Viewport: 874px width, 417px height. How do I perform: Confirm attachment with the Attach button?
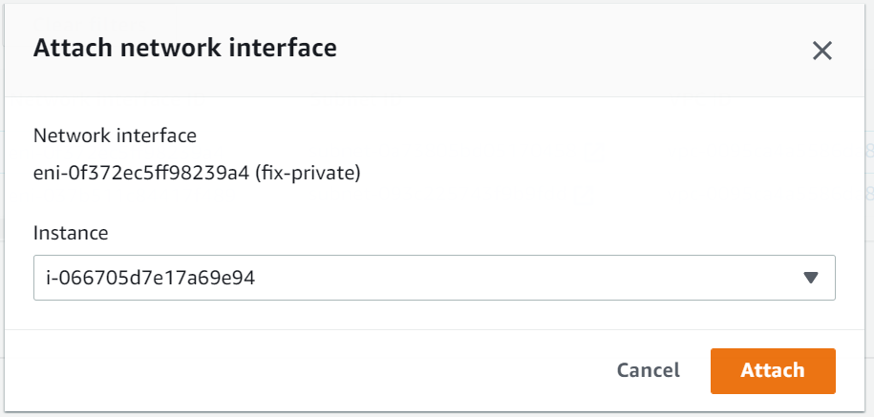(772, 370)
